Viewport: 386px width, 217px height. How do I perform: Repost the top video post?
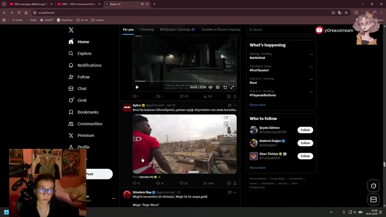click(x=159, y=96)
